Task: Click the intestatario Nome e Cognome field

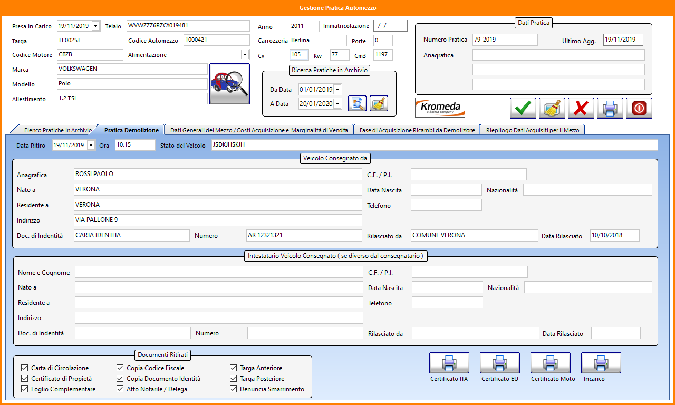Action: pyautogui.click(x=219, y=272)
